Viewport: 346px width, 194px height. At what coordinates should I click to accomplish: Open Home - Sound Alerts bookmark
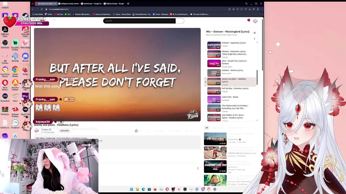tap(122, 14)
